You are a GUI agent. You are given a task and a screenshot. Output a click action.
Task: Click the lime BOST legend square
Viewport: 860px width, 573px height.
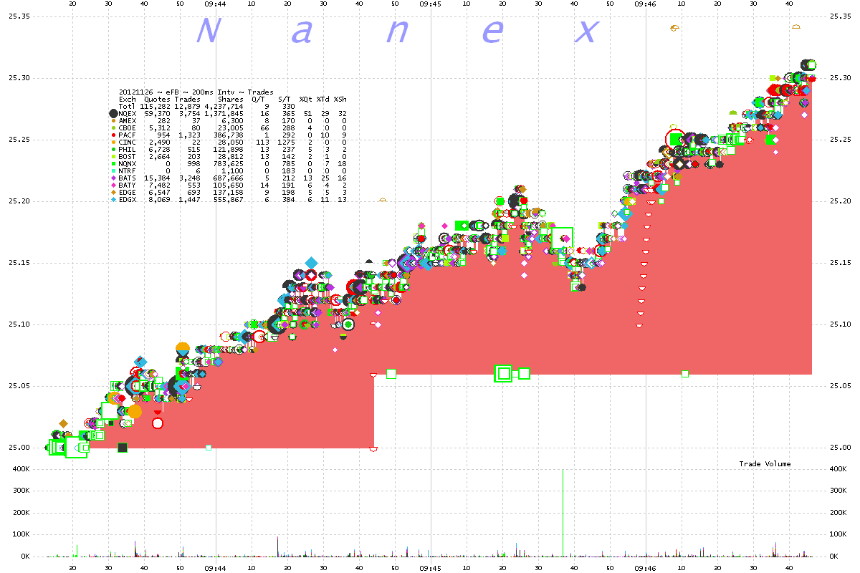pos(113,156)
